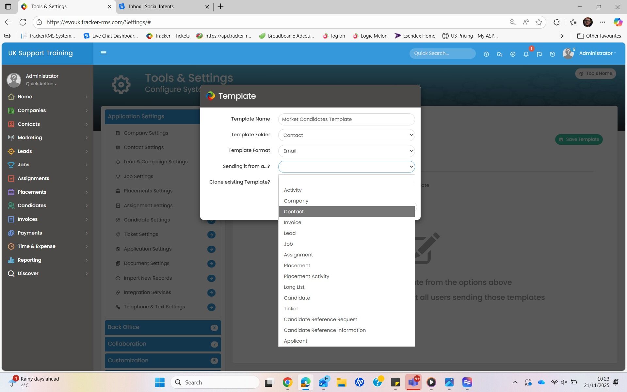Image resolution: width=627 pixels, height=392 pixels.
Task: Open the Template Format dropdown
Action: 346,151
